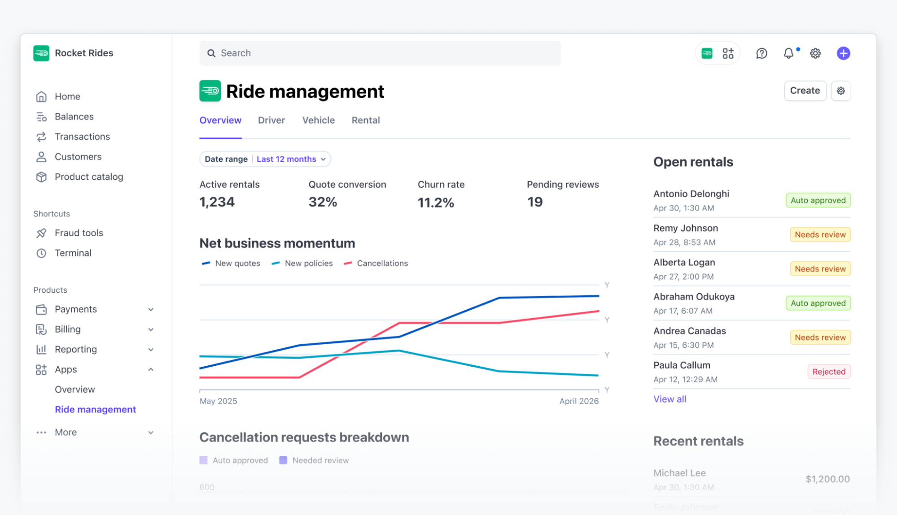Screen dimensions: 897x515
Task: Open Overview under Apps submenu
Action: (x=75, y=389)
